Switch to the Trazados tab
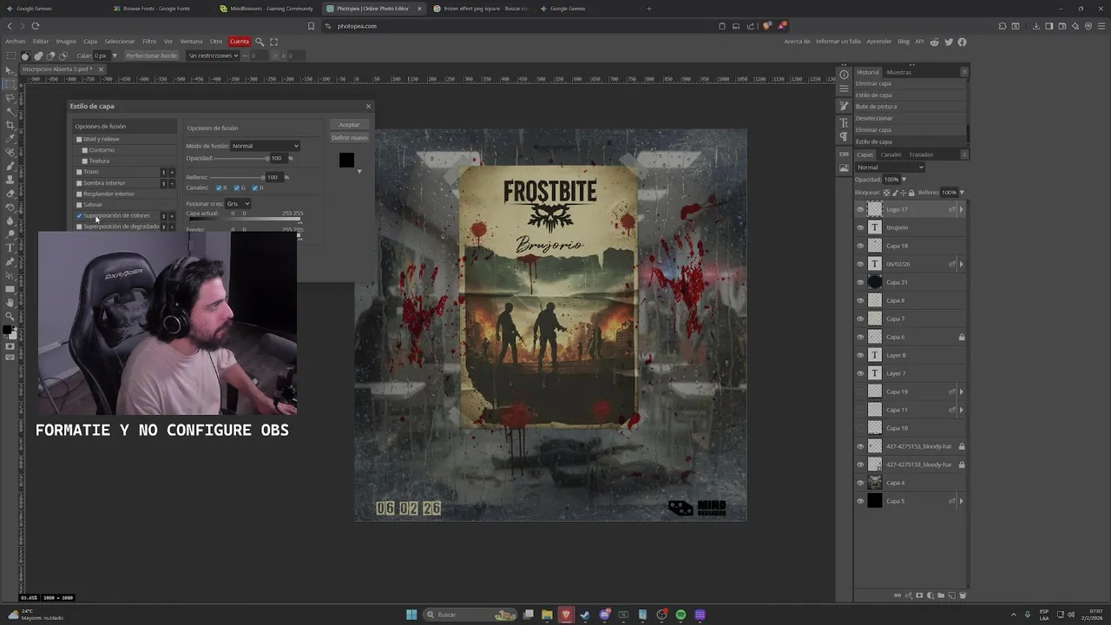This screenshot has width=1111, height=625. tap(921, 155)
